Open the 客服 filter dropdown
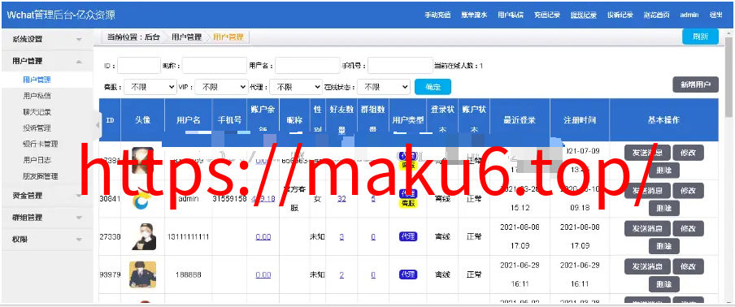The width and height of the screenshot is (735, 307). (x=150, y=87)
